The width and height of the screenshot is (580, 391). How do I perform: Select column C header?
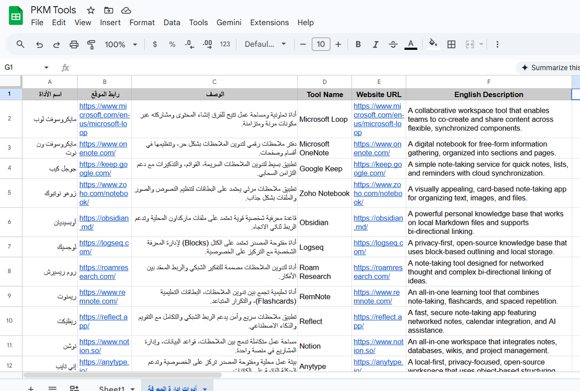(214, 82)
